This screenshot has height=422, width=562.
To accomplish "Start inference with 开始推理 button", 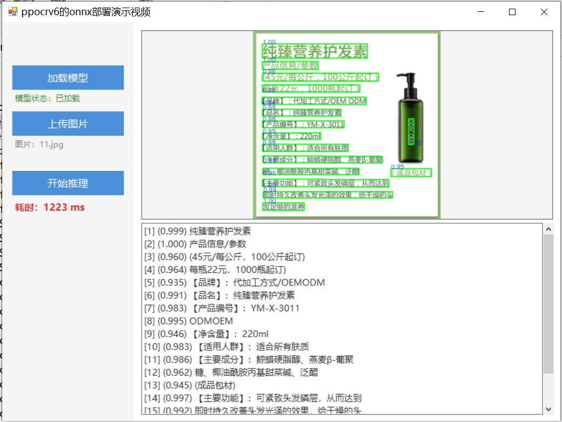I will [68, 183].
